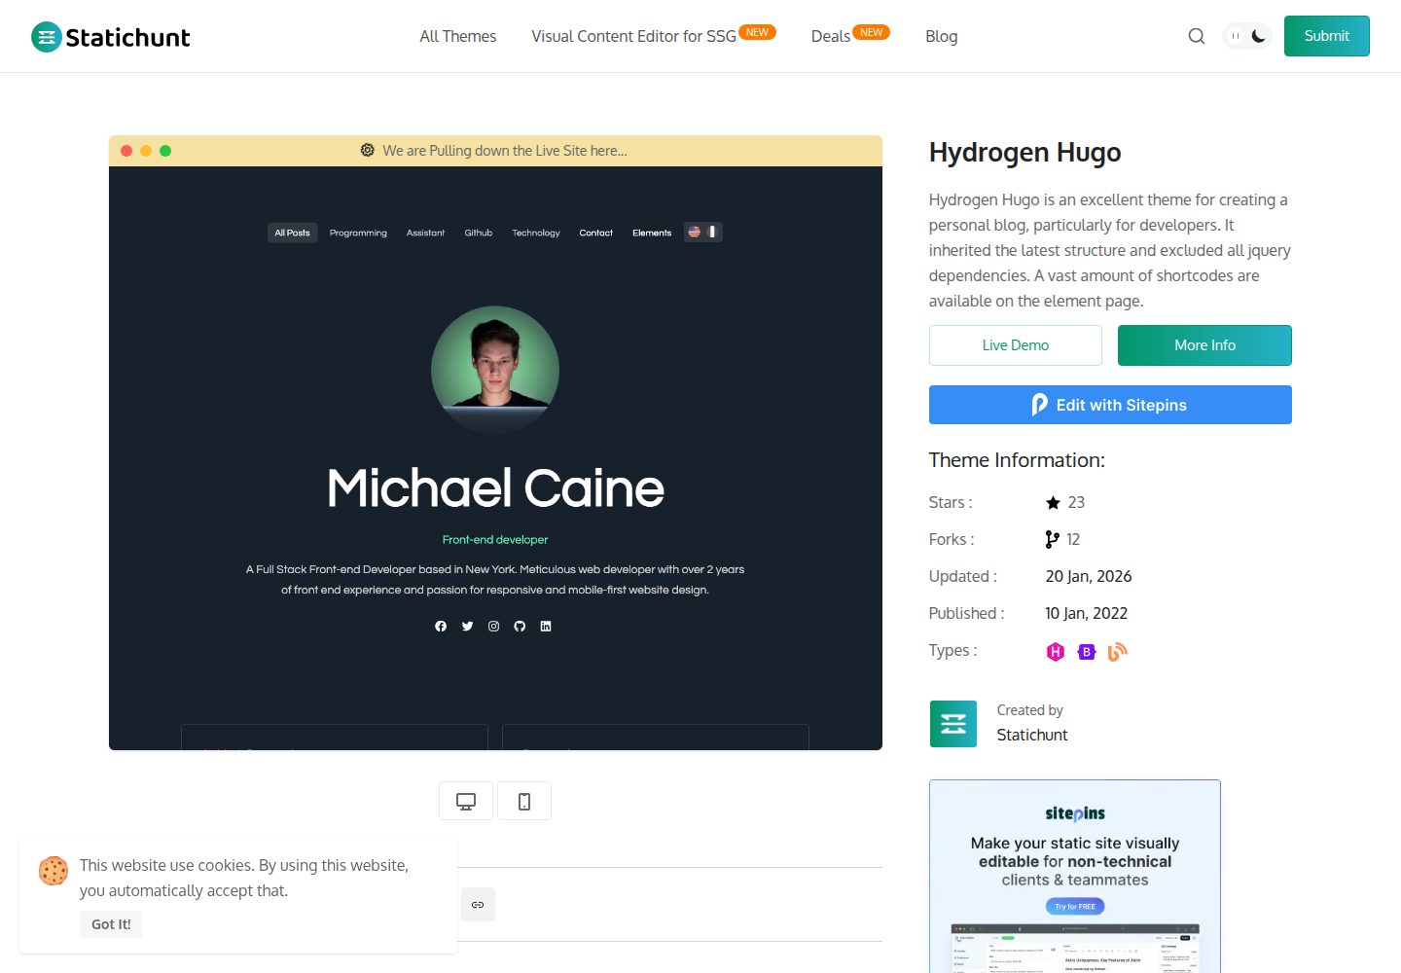Click the Bootstrap type icon
Image resolution: width=1401 pixels, height=973 pixels.
[x=1087, y=652]
